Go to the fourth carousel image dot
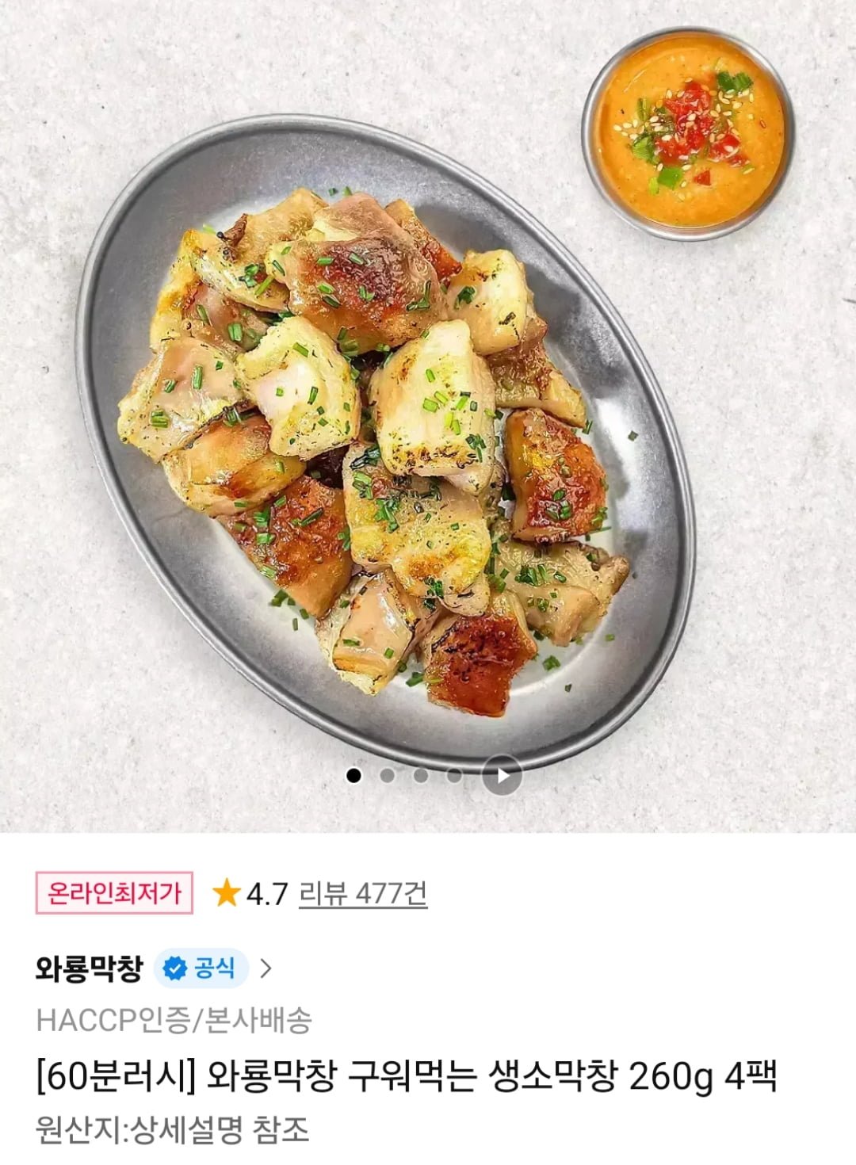Viewport: 856px width, 1165px height. pyautogui.click(x=453, y=775)
